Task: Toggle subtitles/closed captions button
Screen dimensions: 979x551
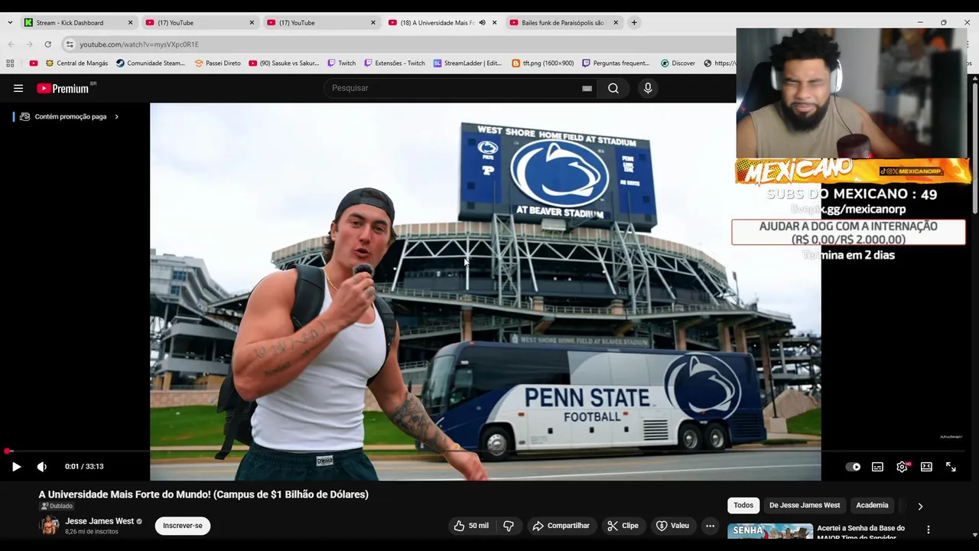Action: coord(877,467)
